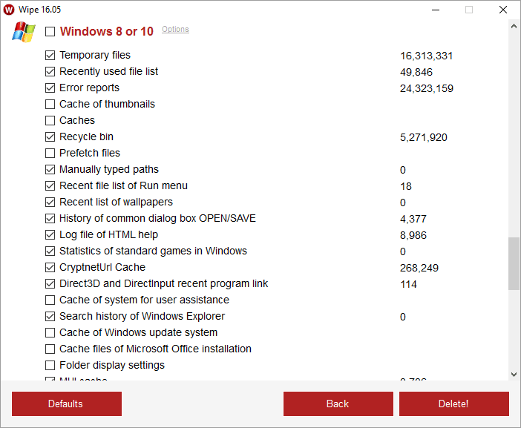Uncheck Temporary files checkbox
The height and width of the screenshot is (428, 521).
[x=50, y=55]
